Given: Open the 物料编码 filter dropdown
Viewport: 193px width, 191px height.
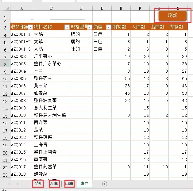Looking at the screenshot, I should (30, 27).
